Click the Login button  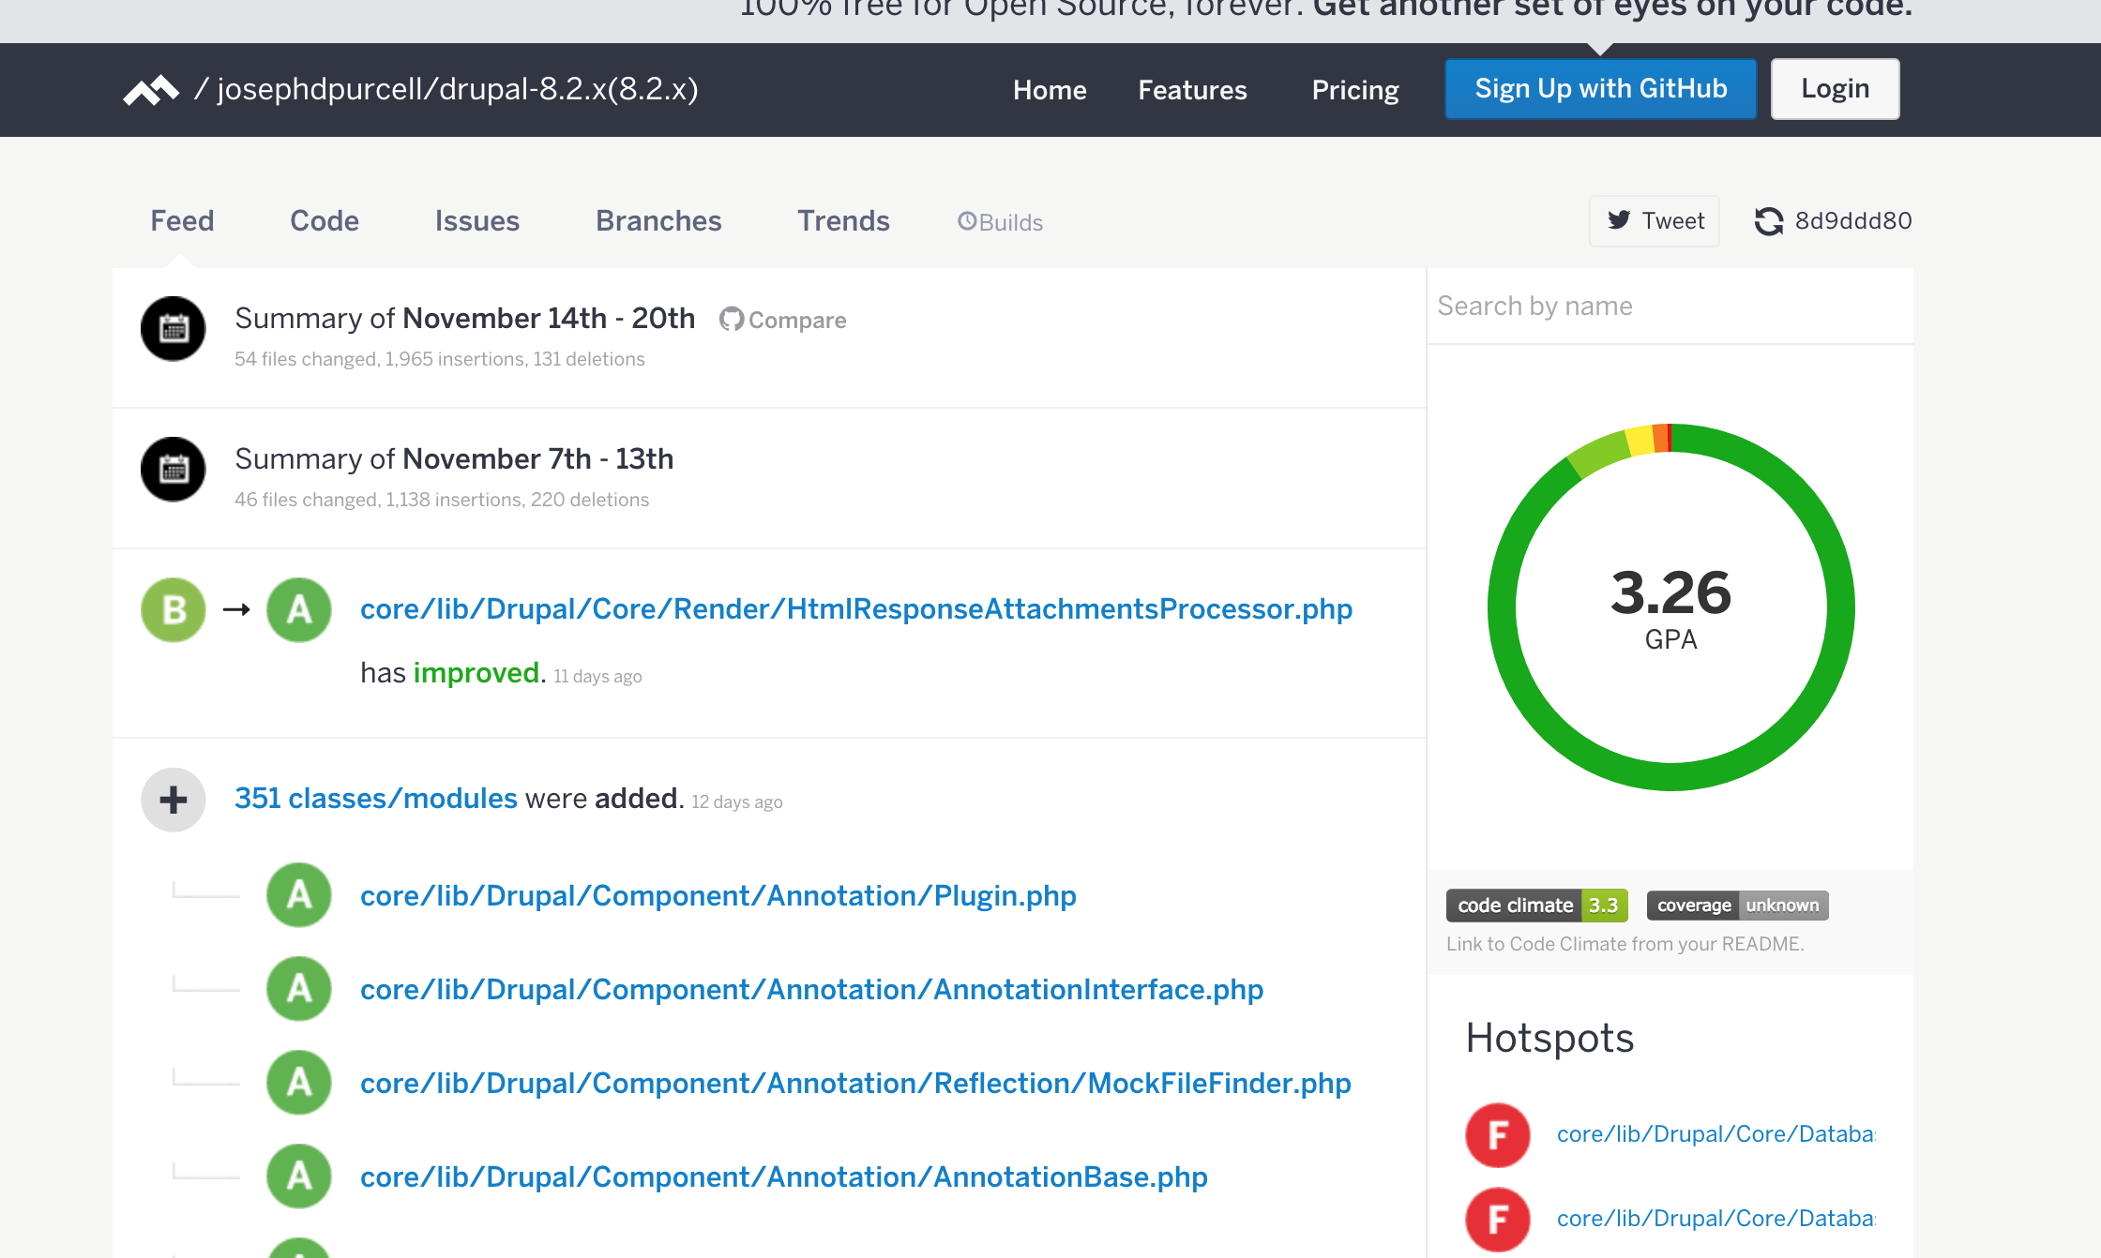[1835, 89]
